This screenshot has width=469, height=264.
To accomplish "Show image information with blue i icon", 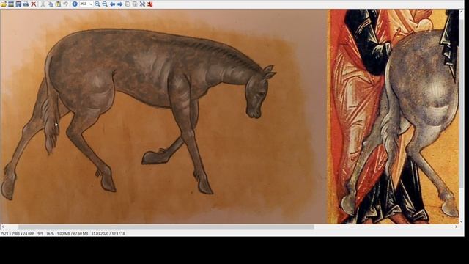I will 75,4.
